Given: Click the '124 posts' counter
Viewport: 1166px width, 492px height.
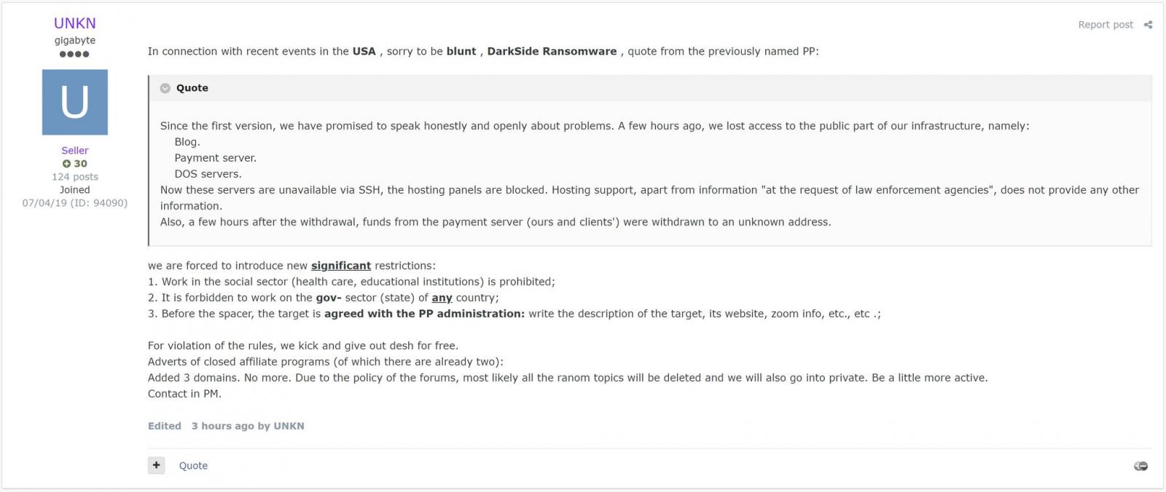Looking at the screenshot, I should point(74,176).
